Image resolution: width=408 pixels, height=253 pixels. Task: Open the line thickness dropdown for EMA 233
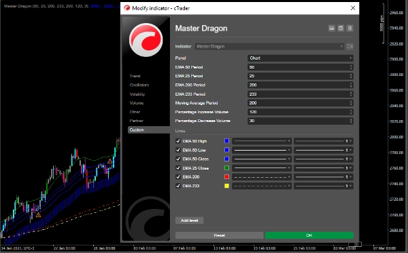tap(324, 186)
